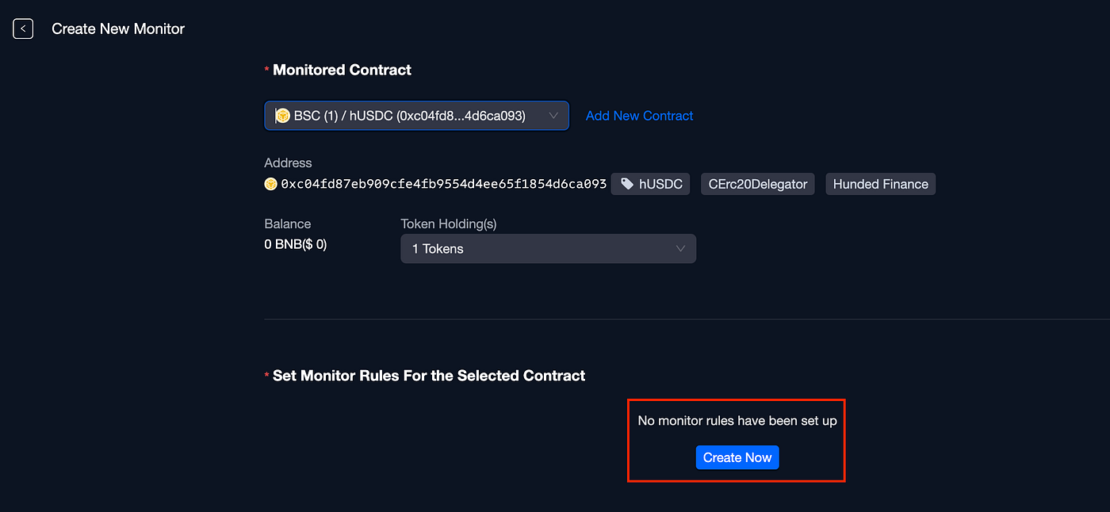Click Set Monitor Rules section heading
The image size is (1110, 512).
click(429, 376)
